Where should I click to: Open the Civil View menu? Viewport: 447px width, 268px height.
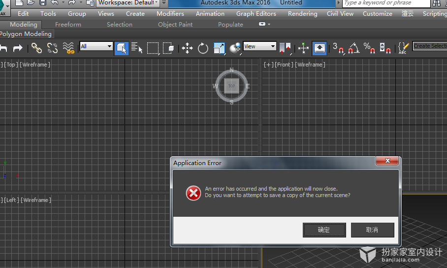point(340,14)
